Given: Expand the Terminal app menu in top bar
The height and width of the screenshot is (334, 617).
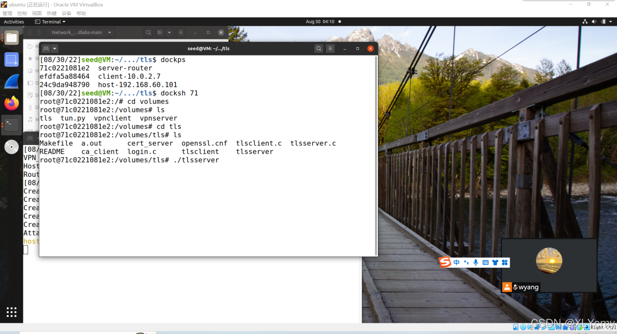Looking at the screenshot, I should tap(50, 21).
